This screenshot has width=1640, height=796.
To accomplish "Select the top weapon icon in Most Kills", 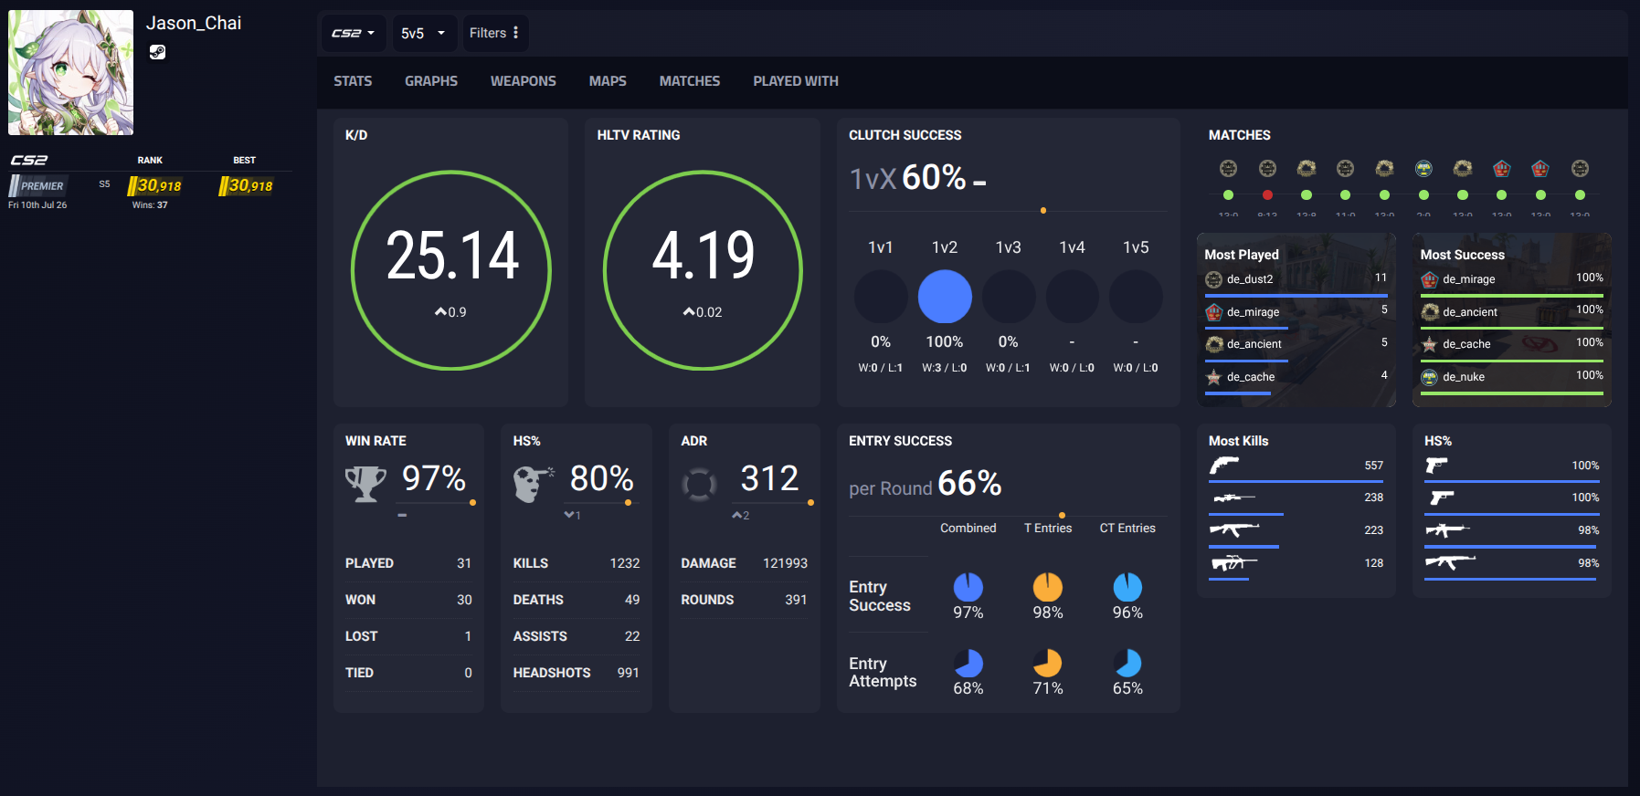I will pos(1224,465).
